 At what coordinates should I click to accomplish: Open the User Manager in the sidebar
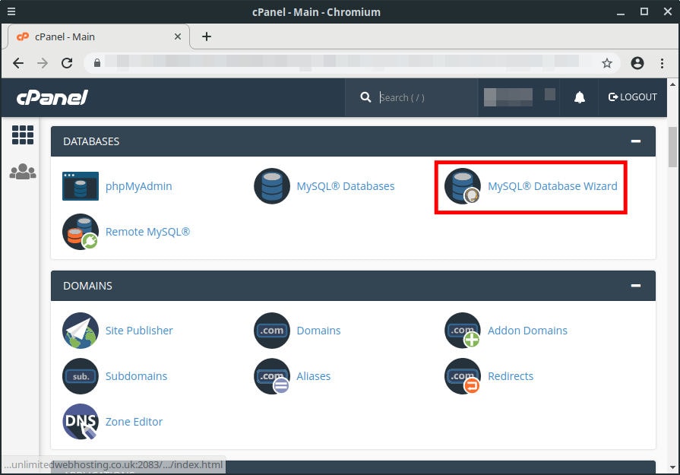click(22, 171)
